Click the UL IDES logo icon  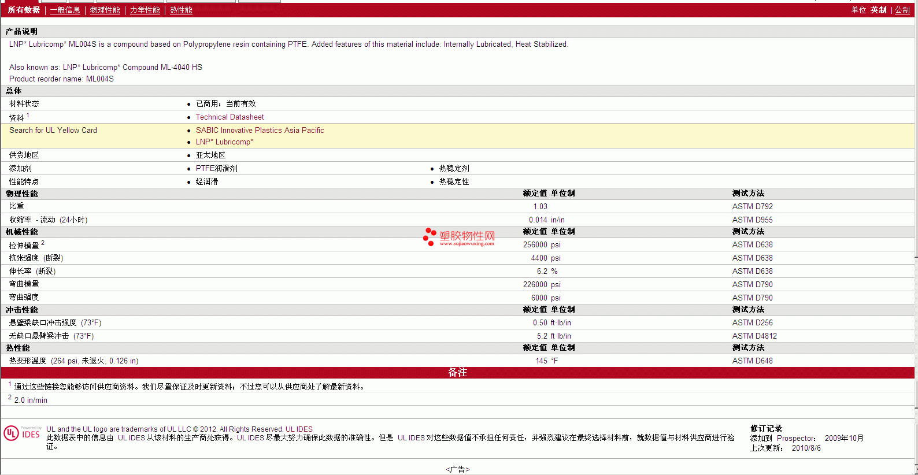(x=22, y=433)
